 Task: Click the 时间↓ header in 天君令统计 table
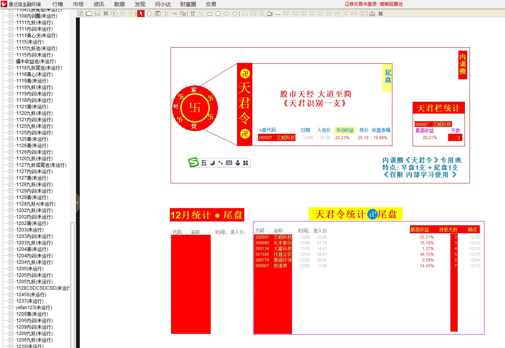pyautogui.click(x=304, y=231)
